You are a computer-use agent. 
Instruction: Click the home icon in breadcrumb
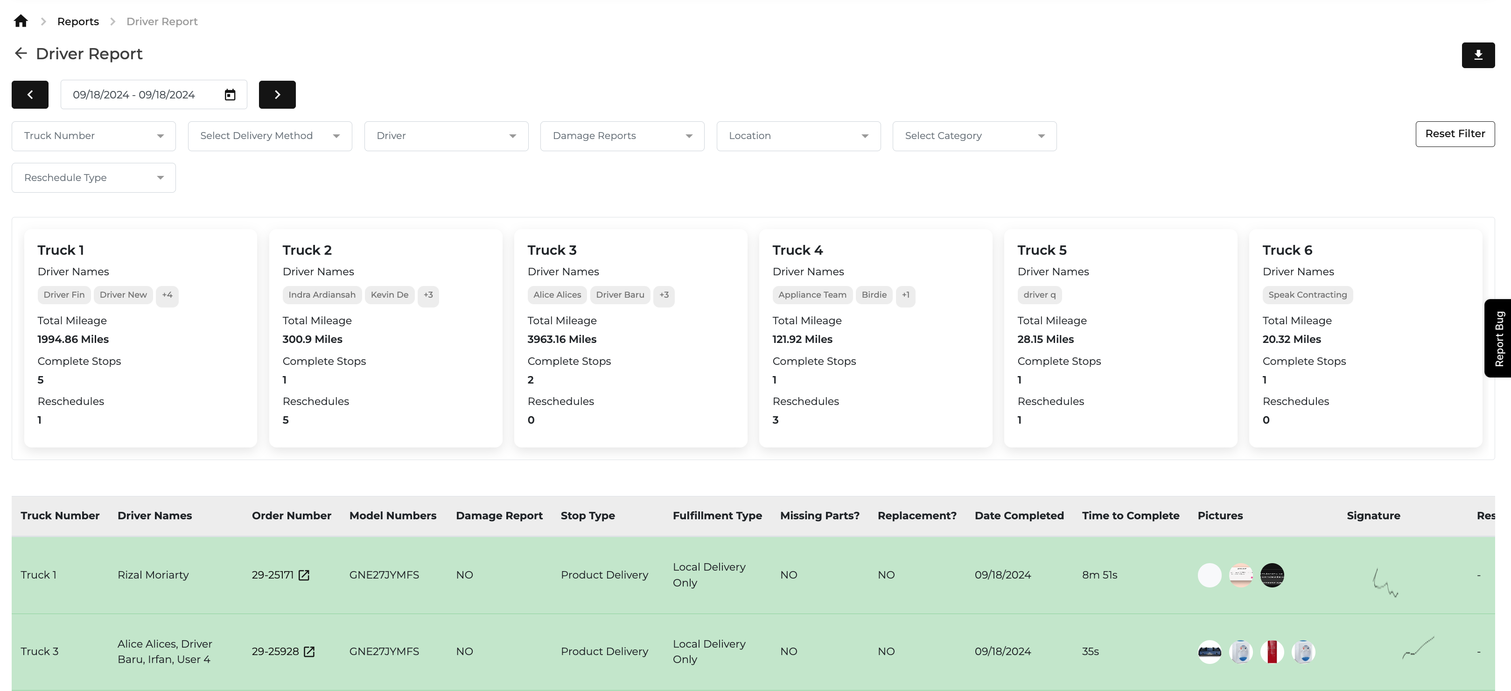tap(21, 22)
